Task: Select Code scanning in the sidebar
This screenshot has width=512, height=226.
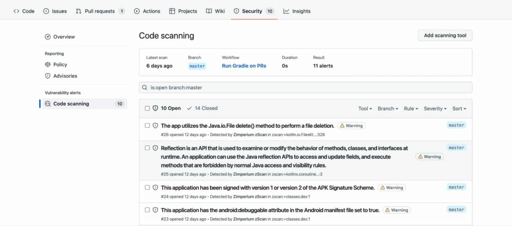Action: pyautogui.click(x=85, y=104)
